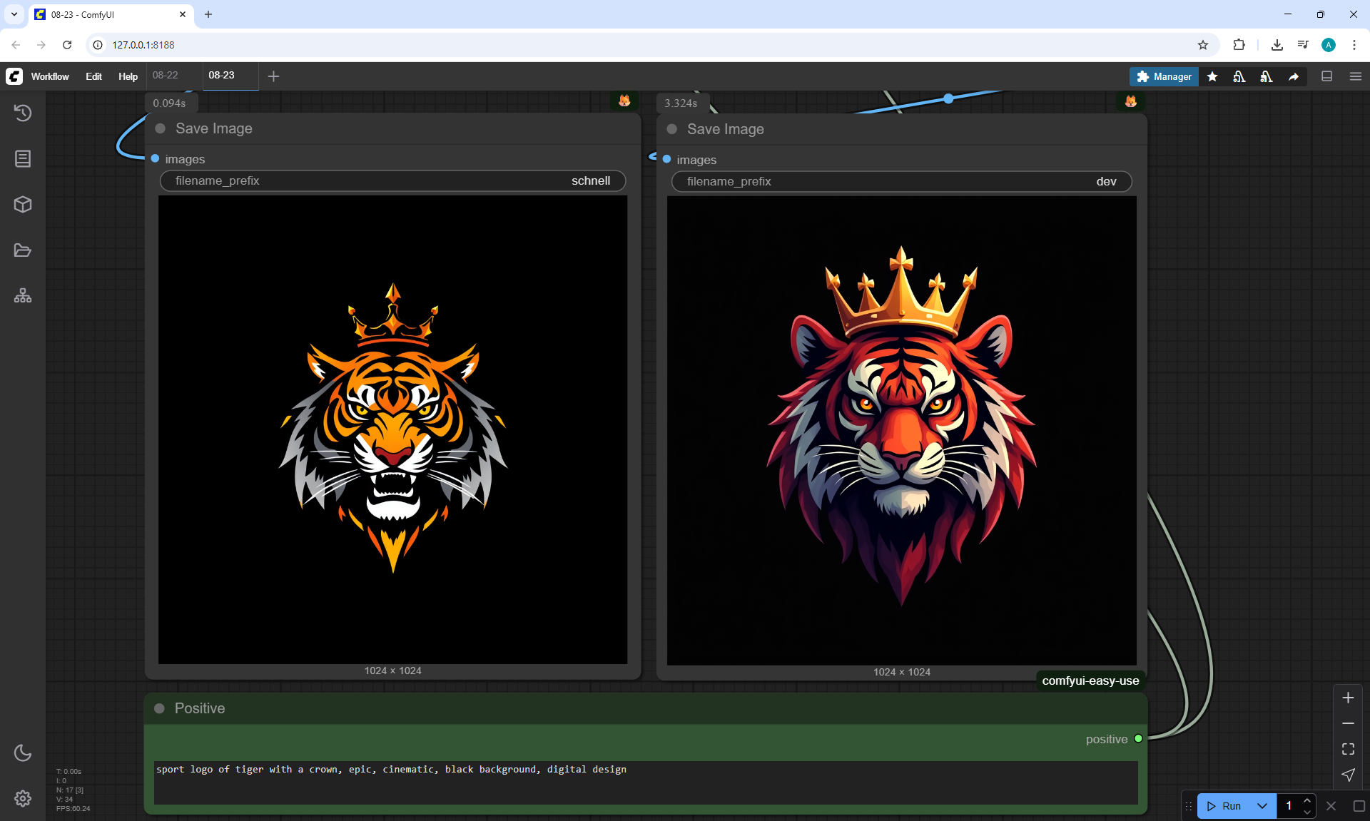This screenshot has width=1370, height=821.
Task: Increase the batch count stepper
Action: 1307,800
